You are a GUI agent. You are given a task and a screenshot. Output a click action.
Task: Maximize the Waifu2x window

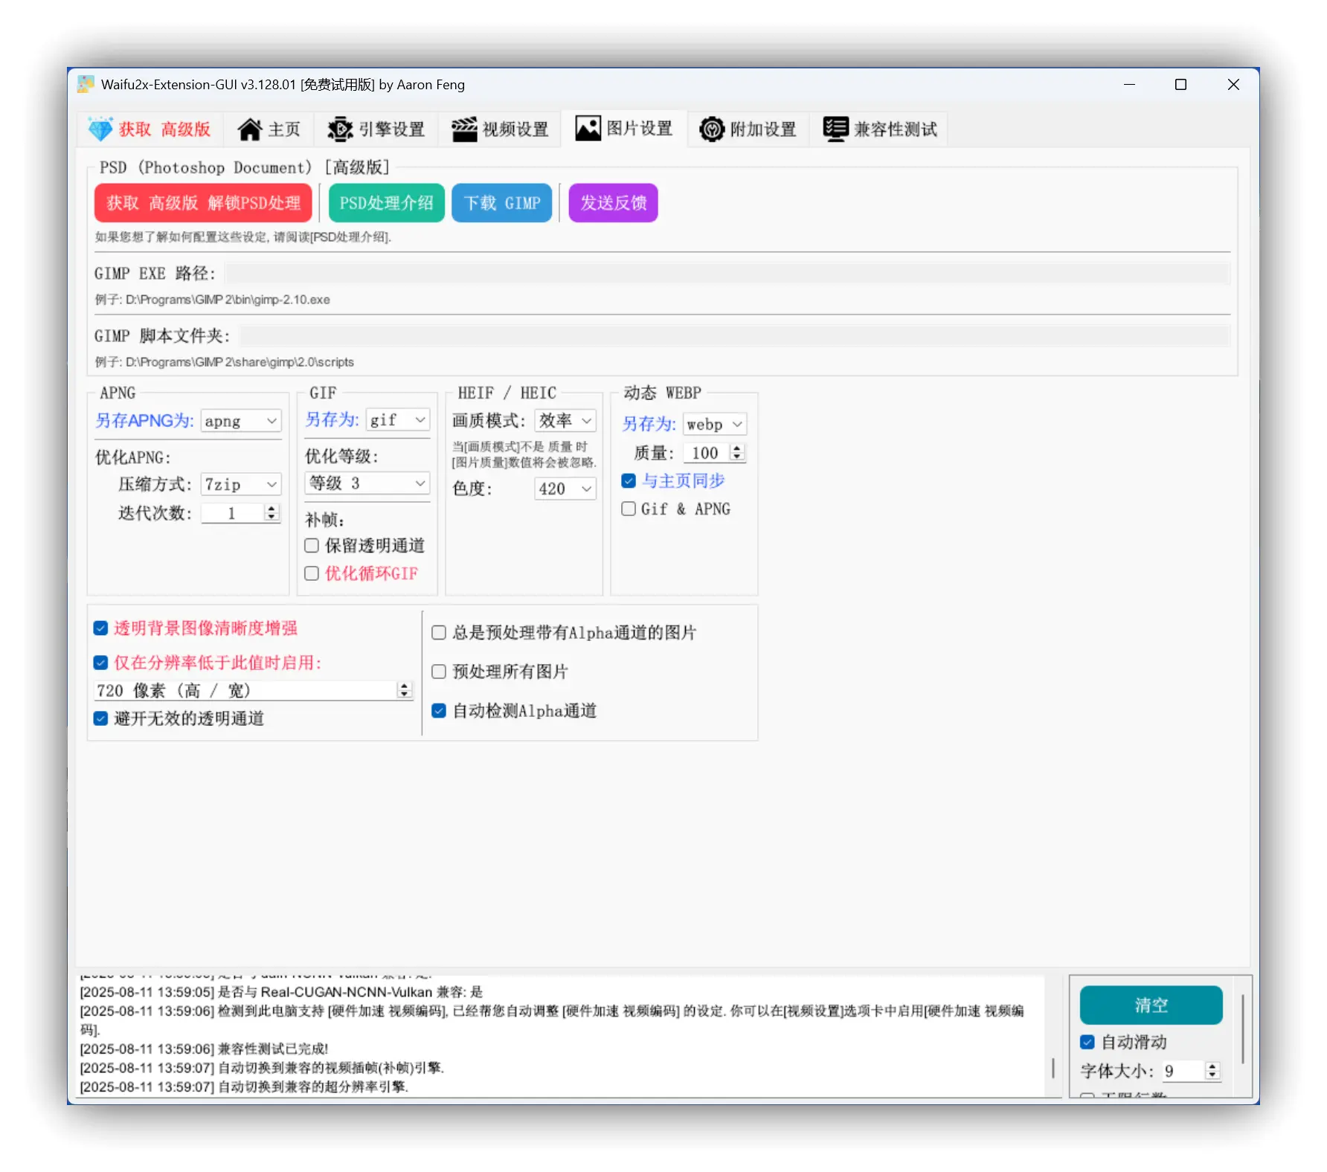click(1180, 85)
